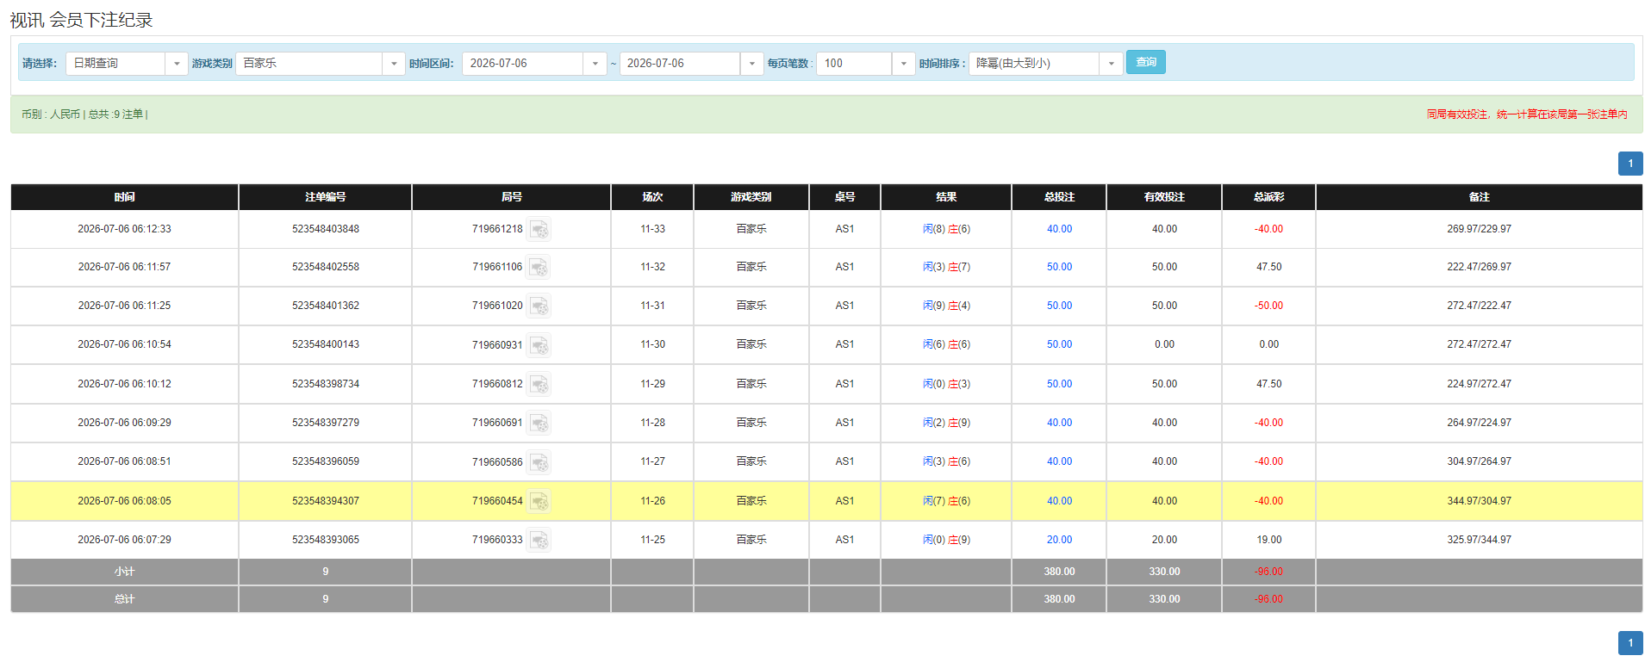Open round detail icon for 719660931
The image size is (1645, 662).
click(539, 345)
